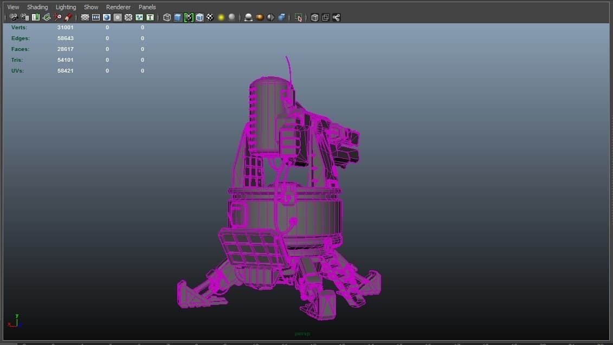Select the snapshot sharing icon
The width and height of the screenshot is (613, 345).
[336, 17]
